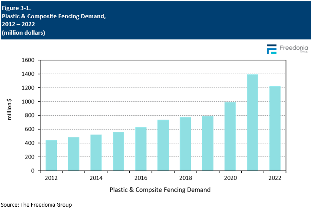
Task: Click the 1200 y-axis label
Action: point(28,88)
